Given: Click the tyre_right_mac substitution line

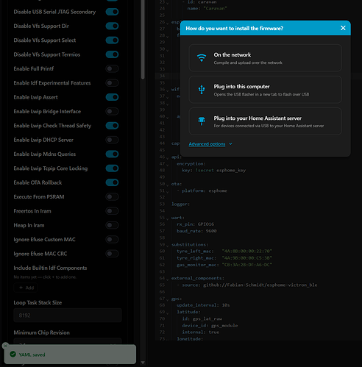Looking at the screenshot, I should [224, 258].
